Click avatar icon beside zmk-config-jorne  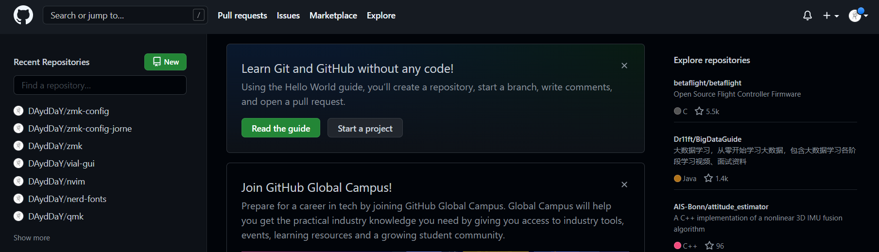point(18,128)
